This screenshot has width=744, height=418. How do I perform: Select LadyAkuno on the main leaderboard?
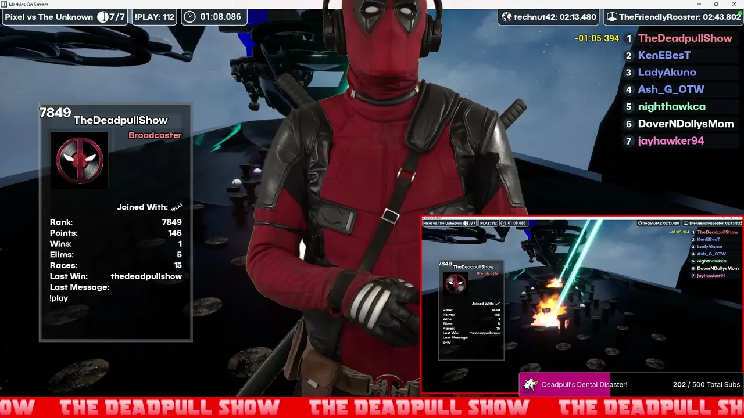click(x=667, y=73)
